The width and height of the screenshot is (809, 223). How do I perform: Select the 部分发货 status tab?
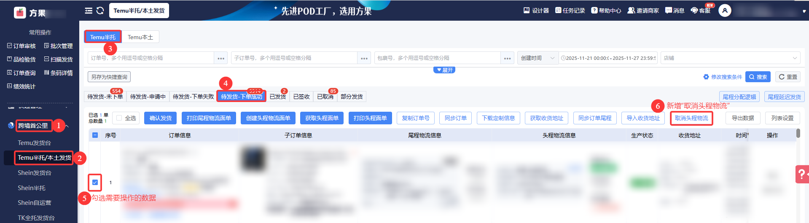tap(352, 97)
